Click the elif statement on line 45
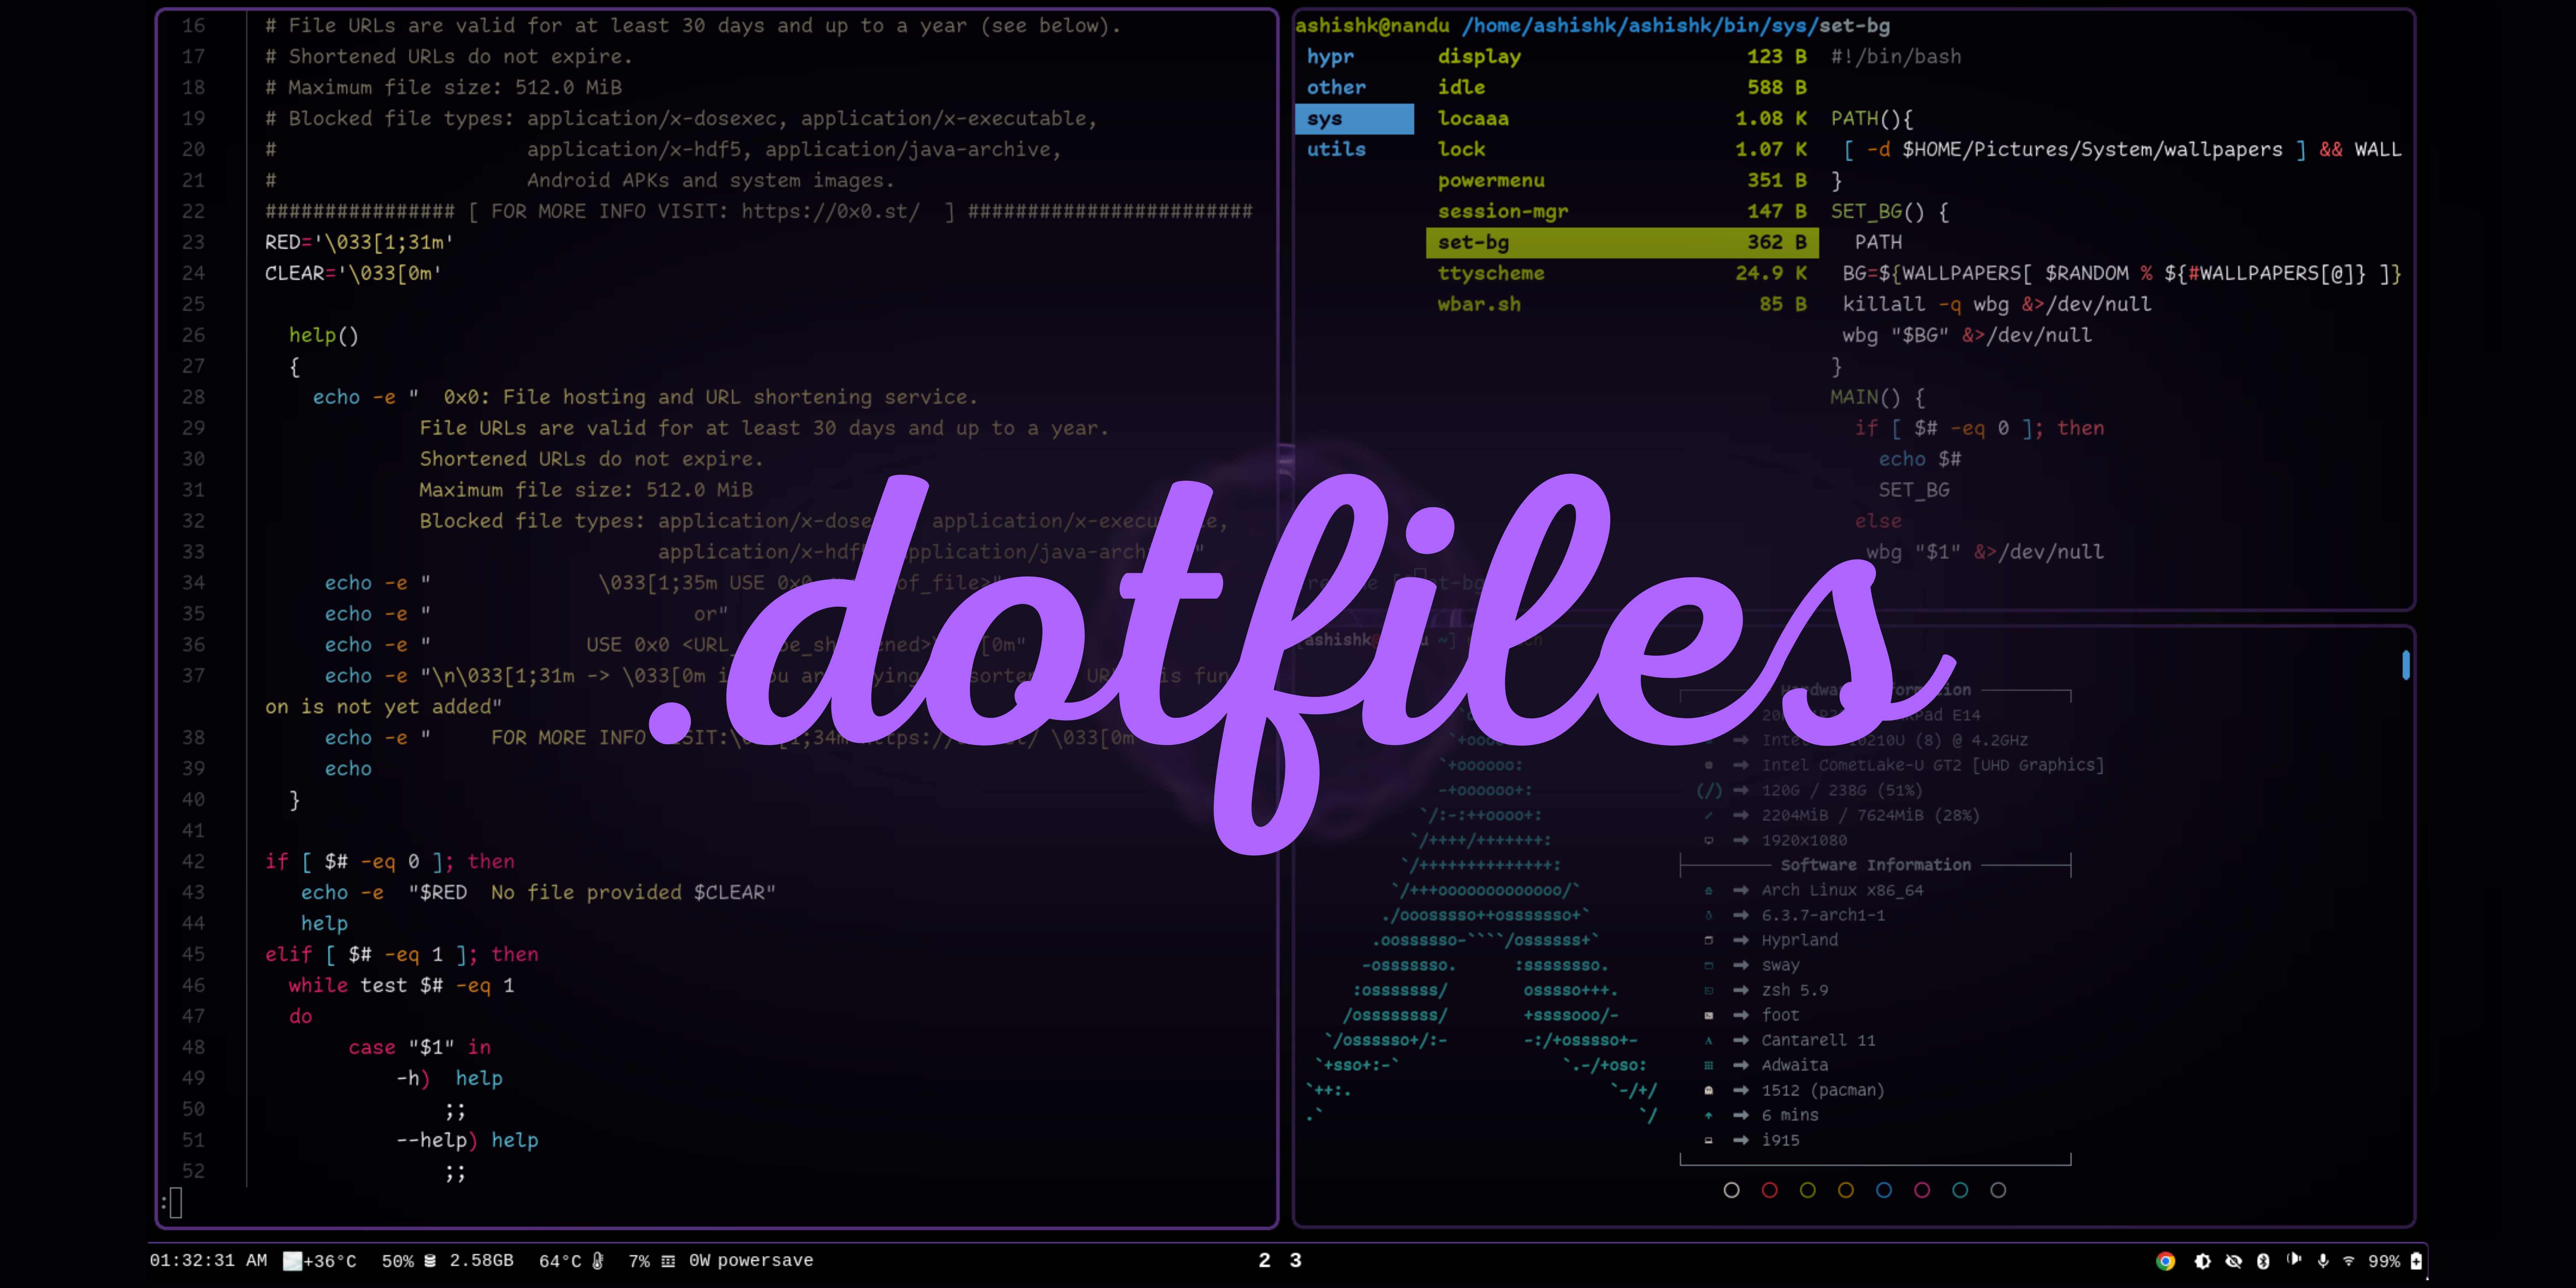Viewport: 2576px width, 1288px height. (402, 955)
